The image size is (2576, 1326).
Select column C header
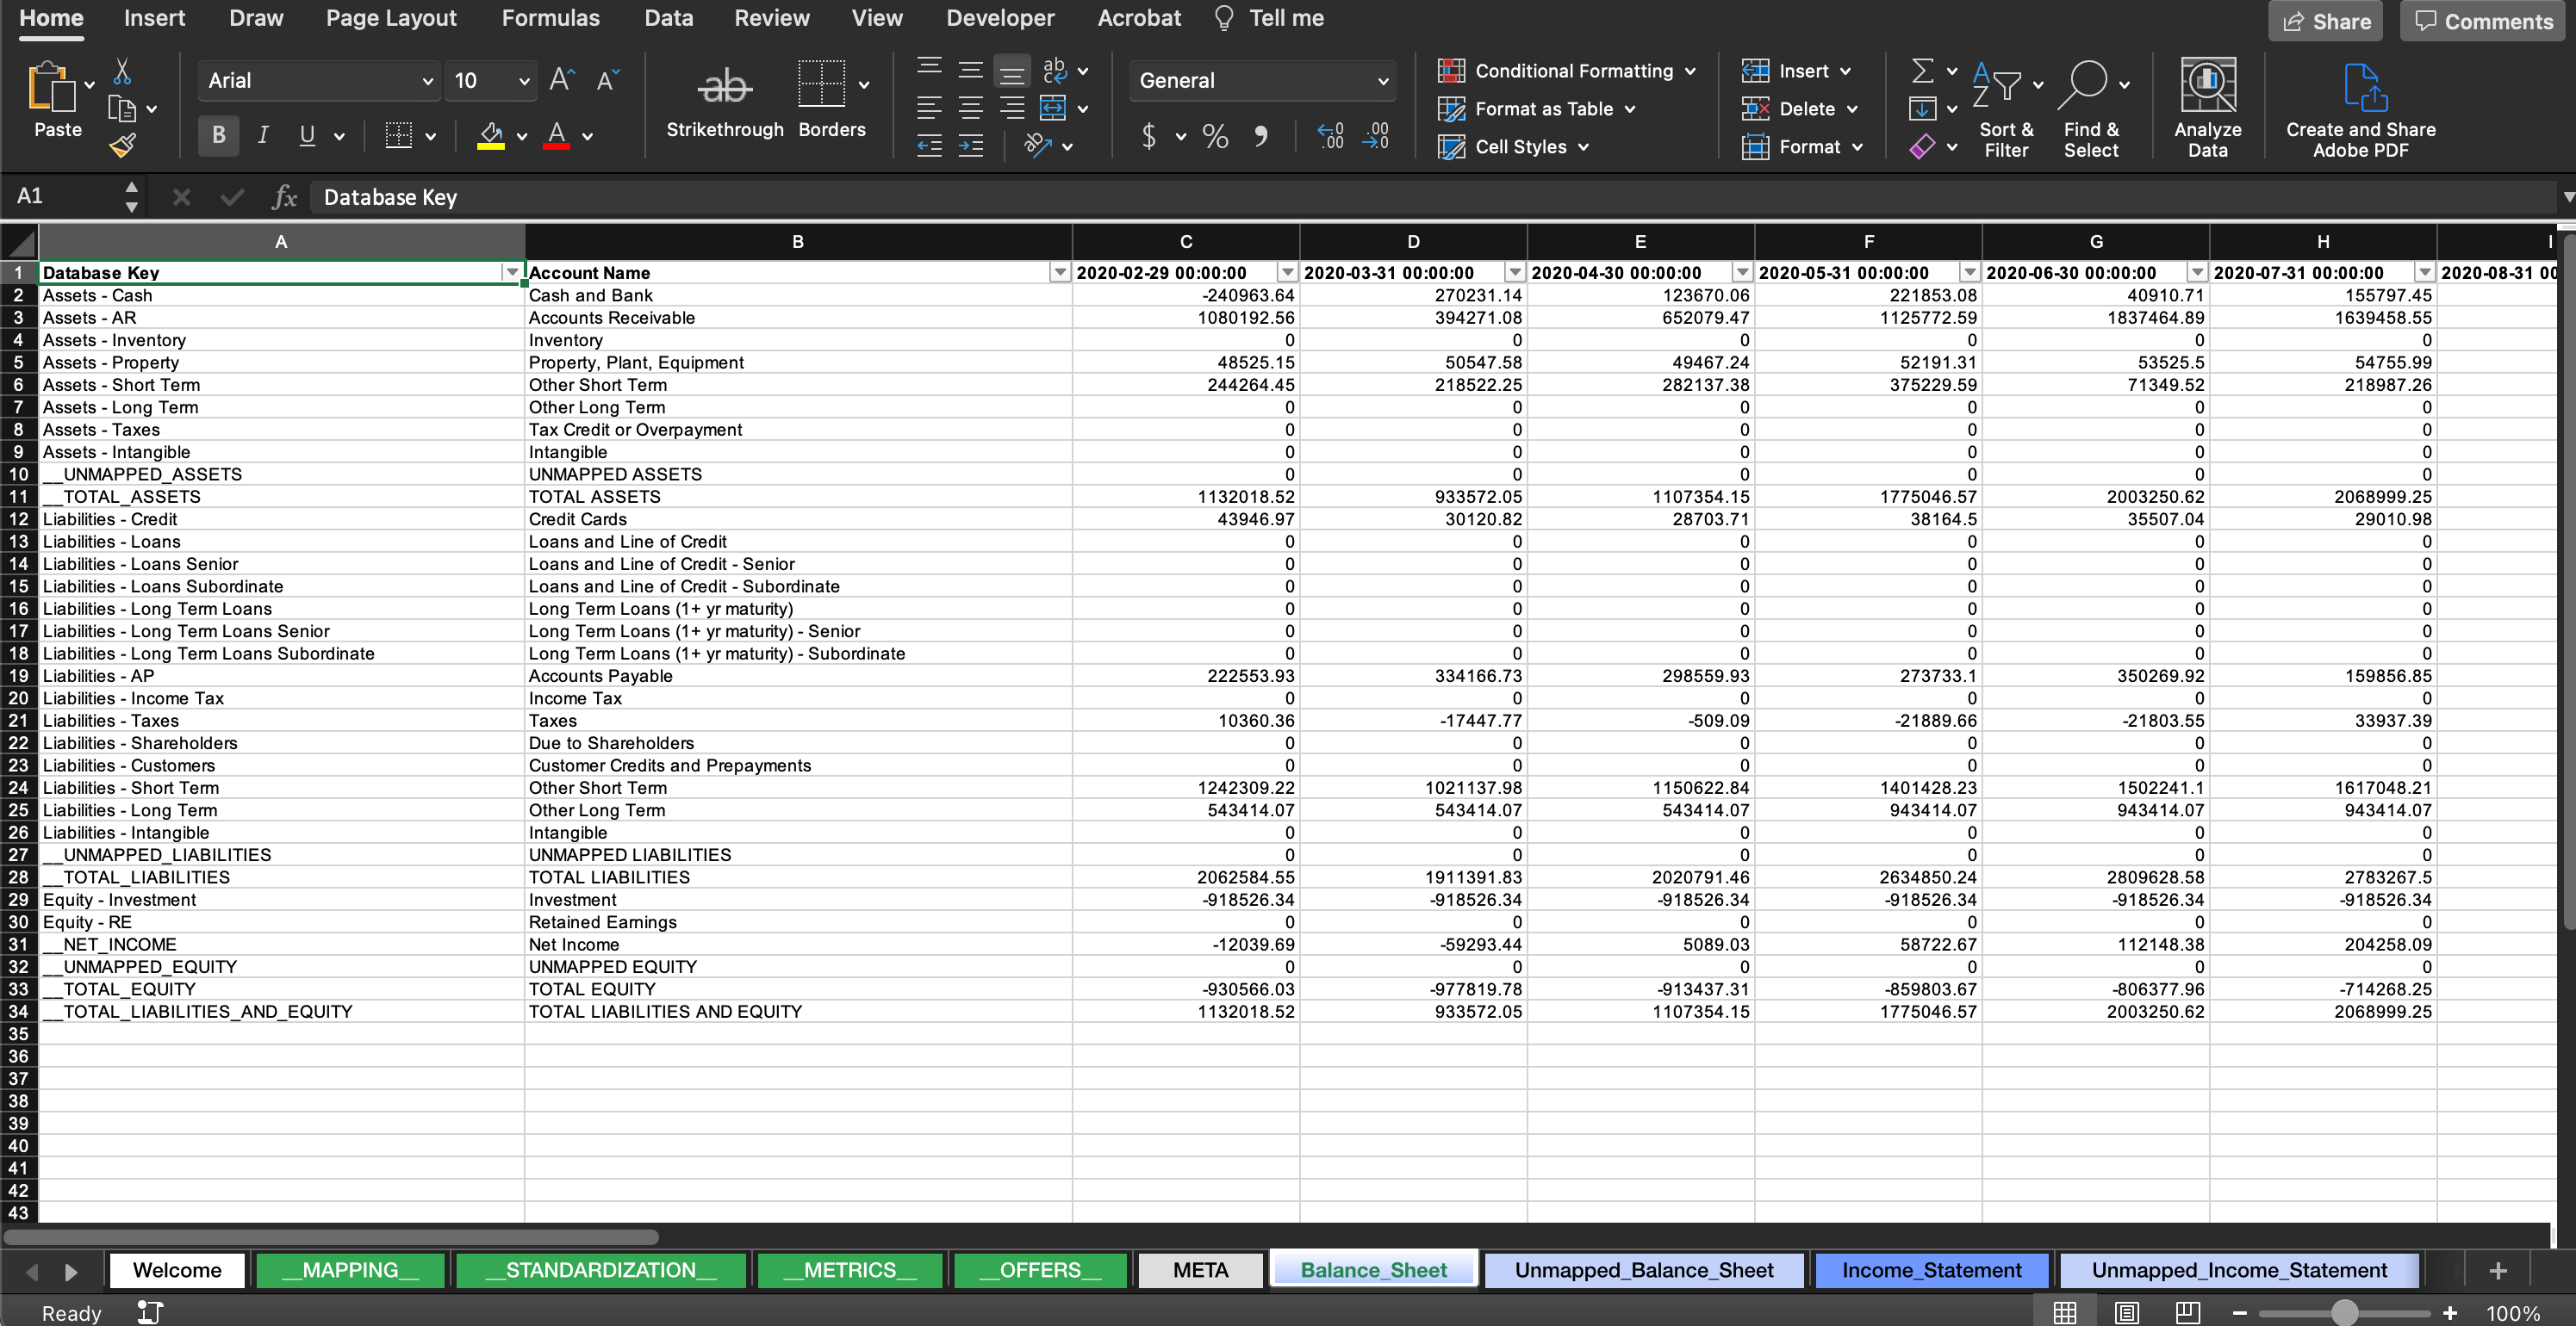[x=1186, y=241]
